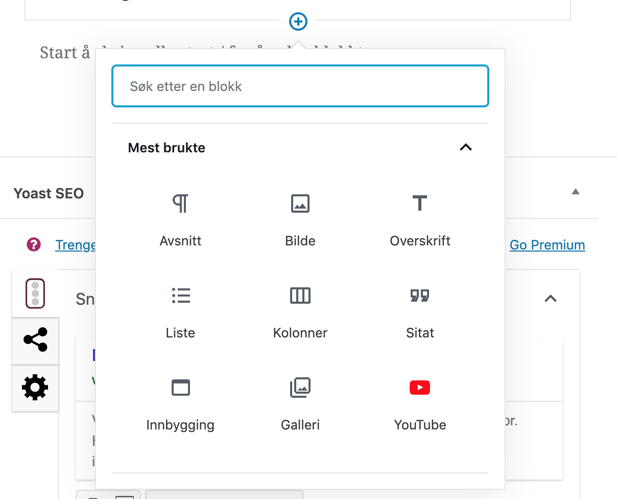Insert a Kolonner columns block
This screenshot has width=617, height=499.
coord(300,312)
